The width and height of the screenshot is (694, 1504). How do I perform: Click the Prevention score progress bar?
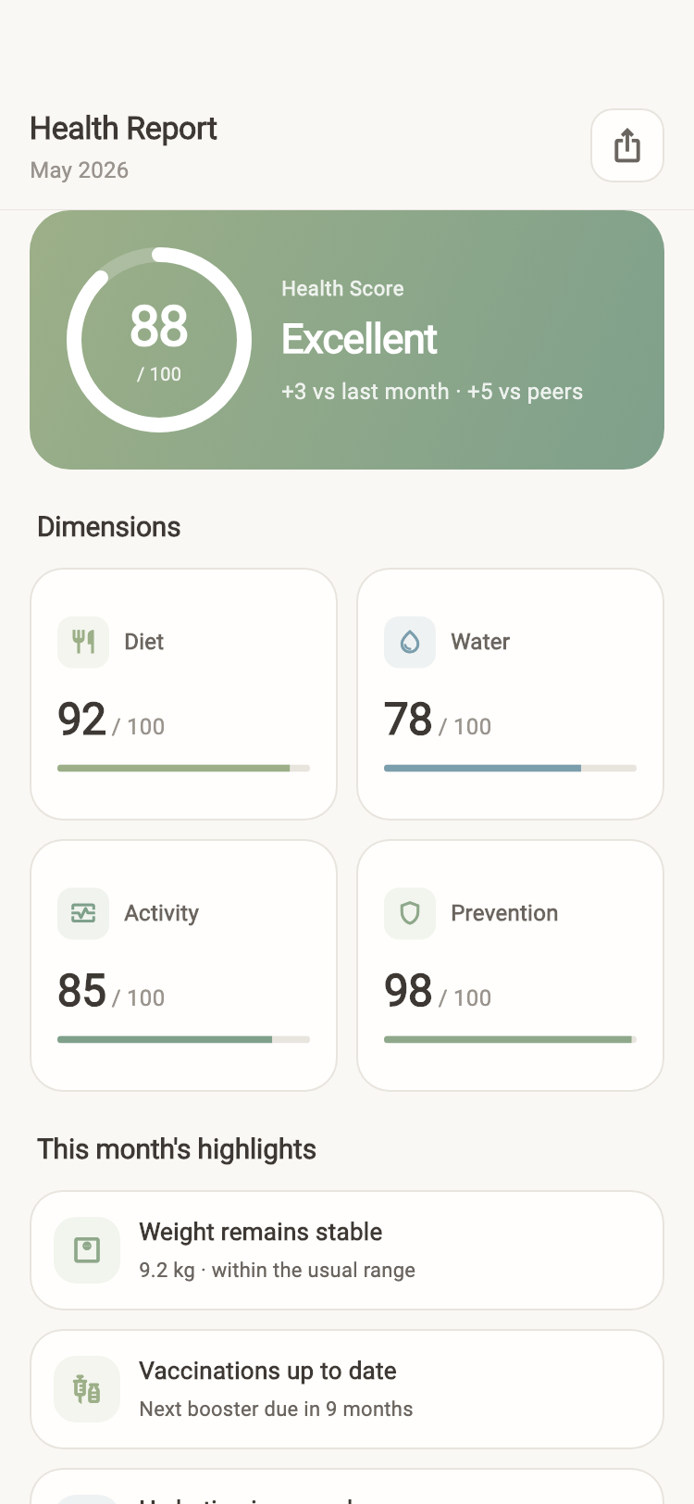(510, 1039)
